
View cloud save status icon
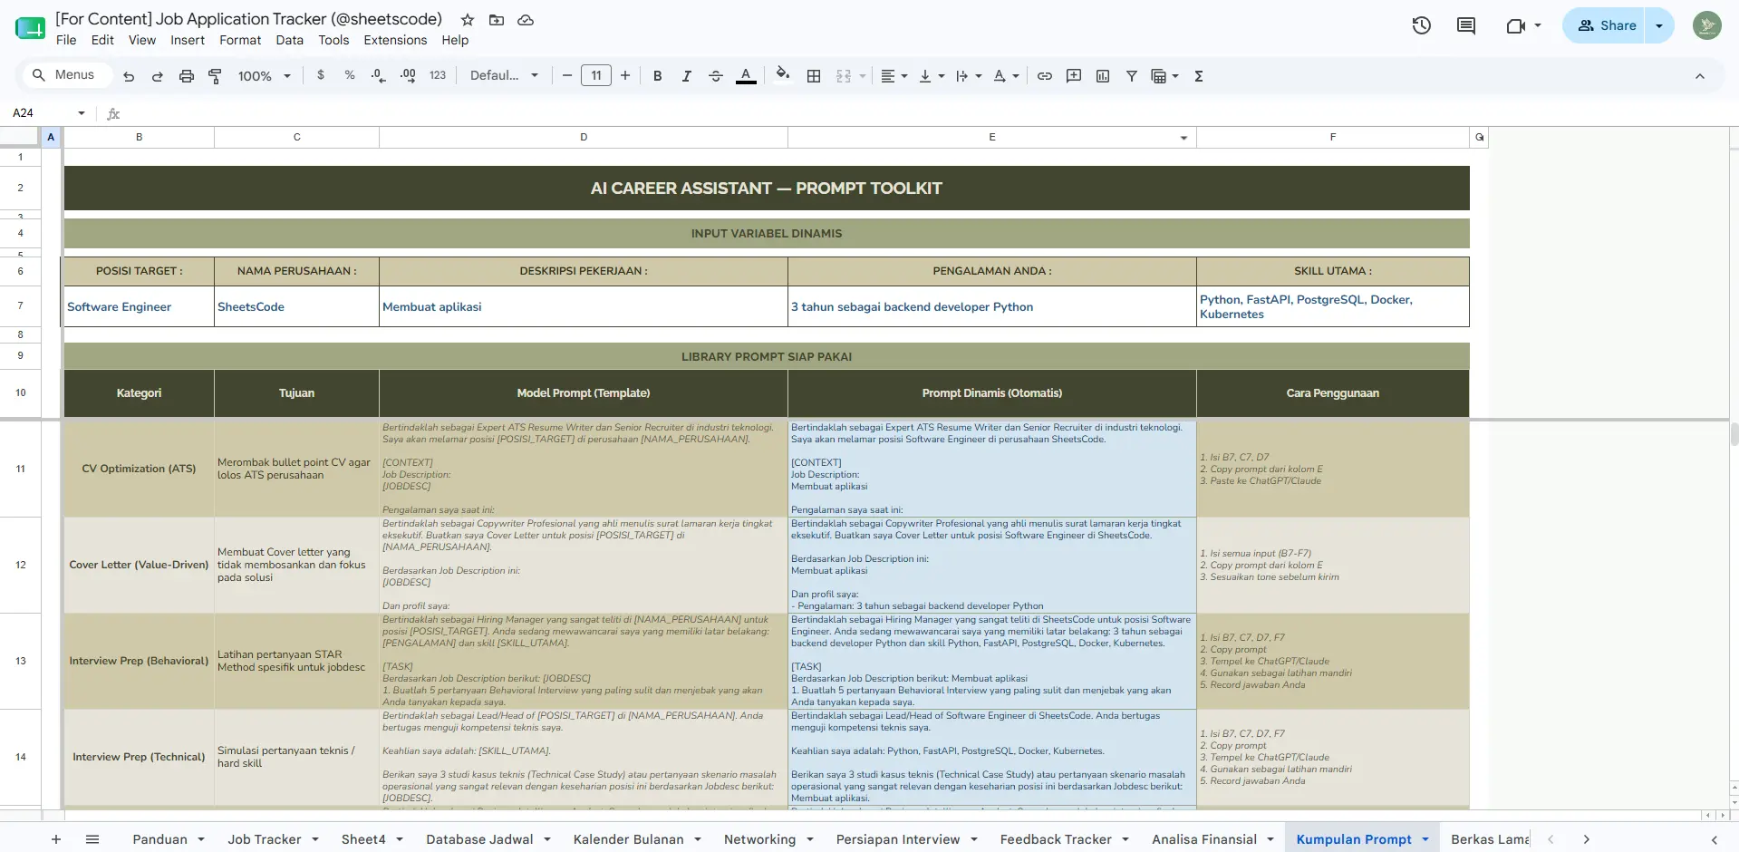click(x=526, y=19)
